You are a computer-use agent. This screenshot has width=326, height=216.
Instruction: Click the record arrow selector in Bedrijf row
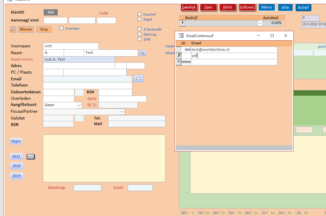coord(182,23)
